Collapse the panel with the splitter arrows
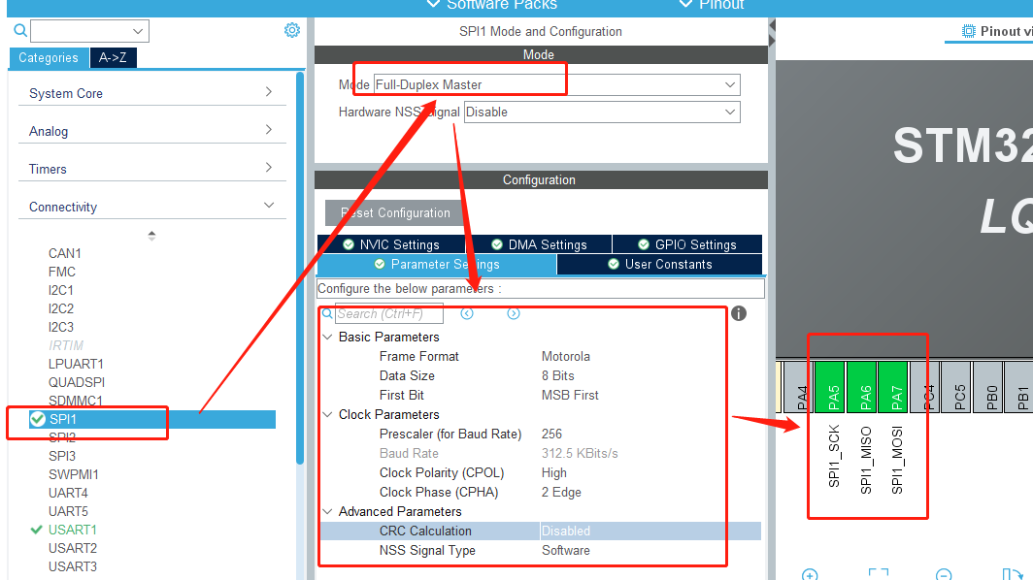The height and width of the screenshot is (580, 1033). click(772, 32)
